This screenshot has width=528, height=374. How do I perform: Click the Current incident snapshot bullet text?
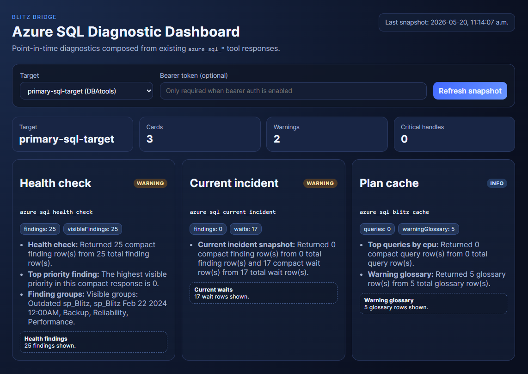267,258
